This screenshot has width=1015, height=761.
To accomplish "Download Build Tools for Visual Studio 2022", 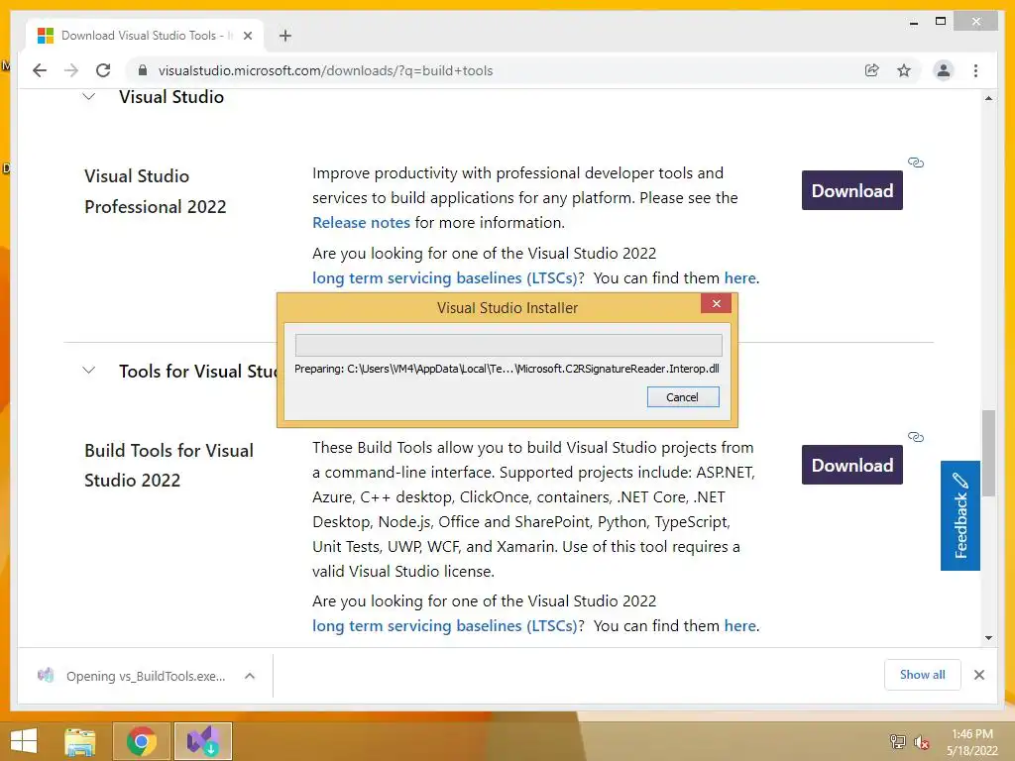I will (851, 465).
